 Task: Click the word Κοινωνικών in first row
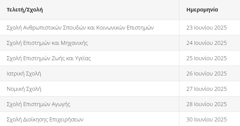click(x=111, y=28)
